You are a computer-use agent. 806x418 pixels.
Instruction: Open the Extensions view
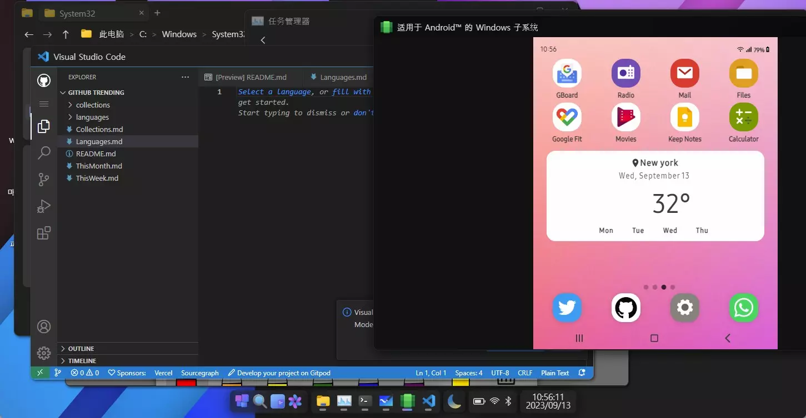tap(44, 233)
